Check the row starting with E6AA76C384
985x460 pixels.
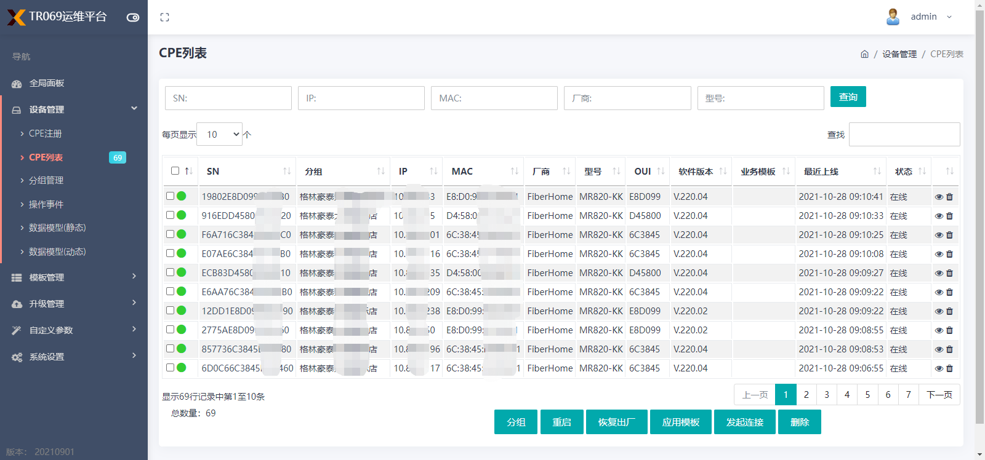pos(170,291)
